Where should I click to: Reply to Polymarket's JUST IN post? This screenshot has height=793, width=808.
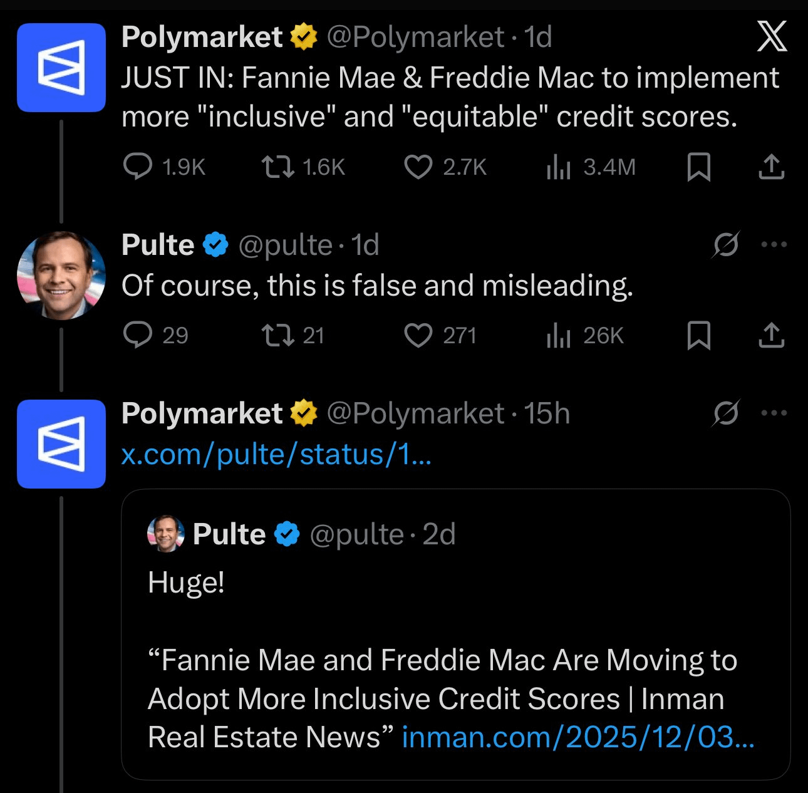click(138, 167)
